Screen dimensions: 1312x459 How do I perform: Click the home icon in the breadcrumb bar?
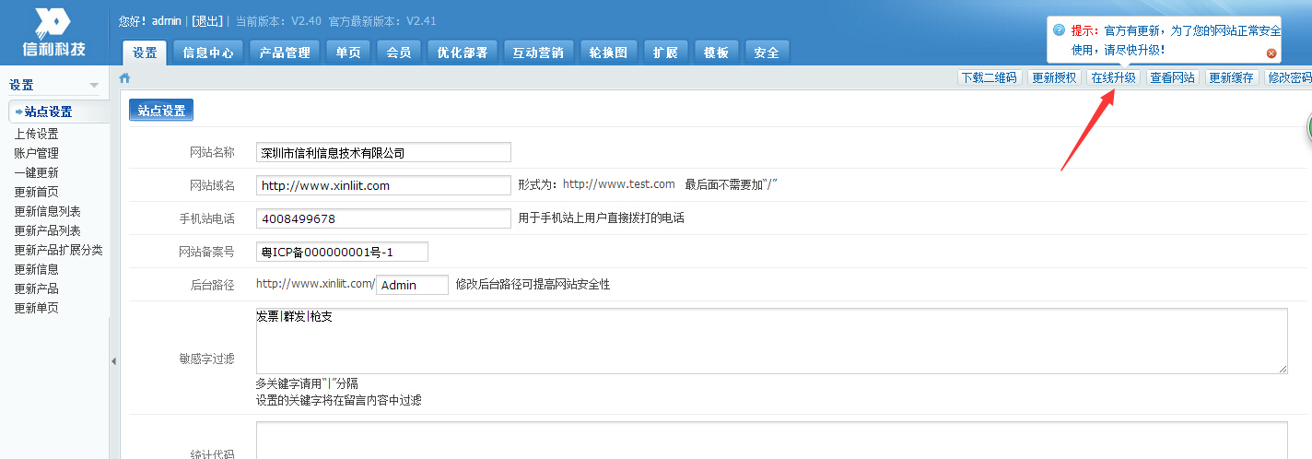pos(124,78)
